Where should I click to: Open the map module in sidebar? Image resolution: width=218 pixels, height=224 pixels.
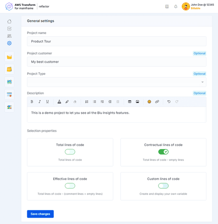(9, 82)
